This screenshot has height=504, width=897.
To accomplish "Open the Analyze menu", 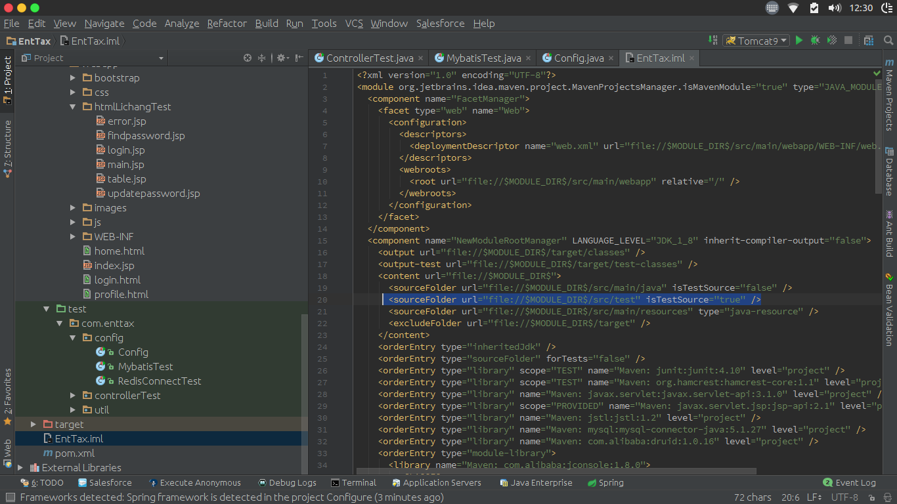I will click(x=182, y=23).
